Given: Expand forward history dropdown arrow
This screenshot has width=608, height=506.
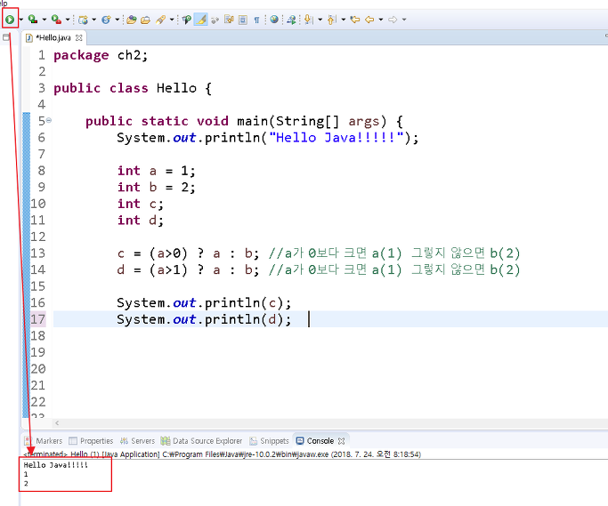Looking at the screenshot, I should tap(404, 20).
